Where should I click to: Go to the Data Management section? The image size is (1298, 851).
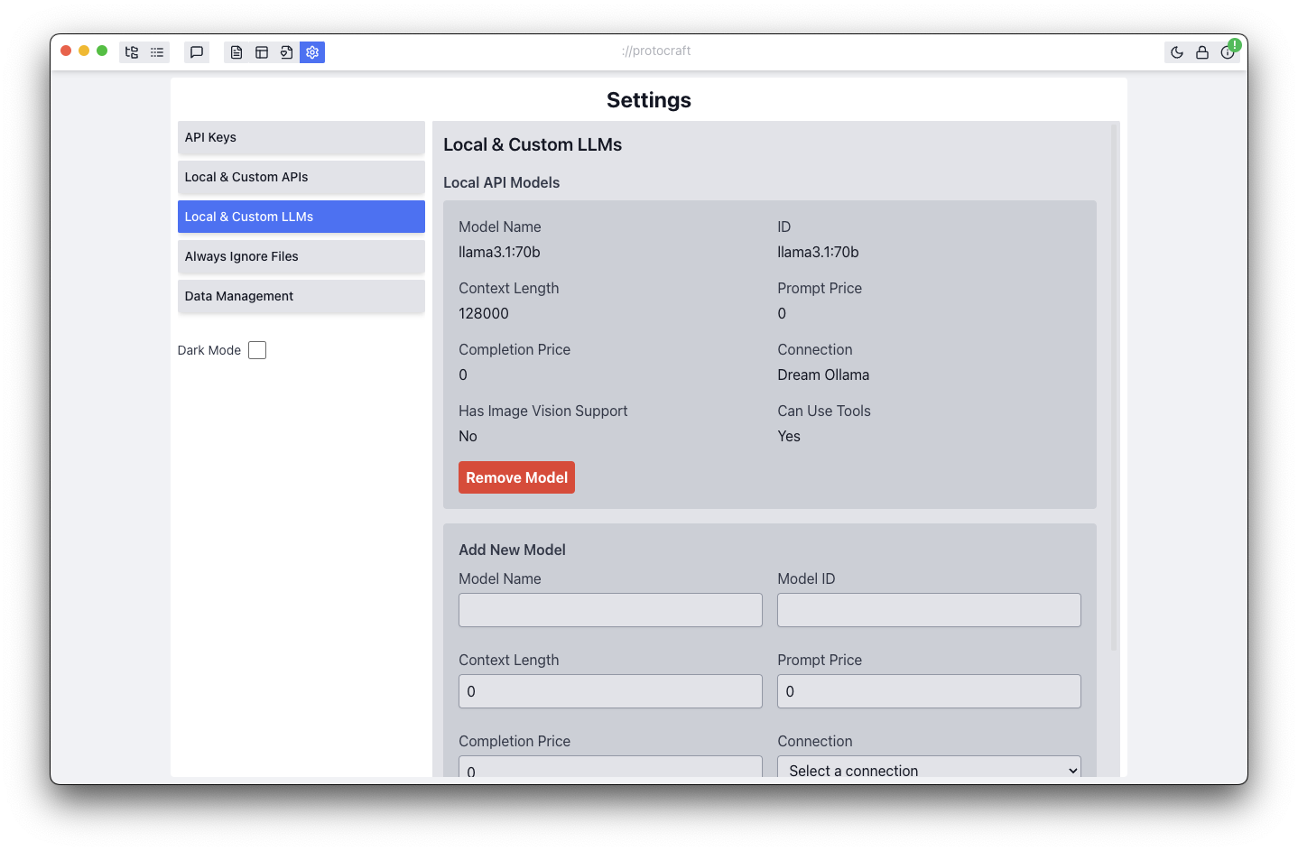[301, 296]
